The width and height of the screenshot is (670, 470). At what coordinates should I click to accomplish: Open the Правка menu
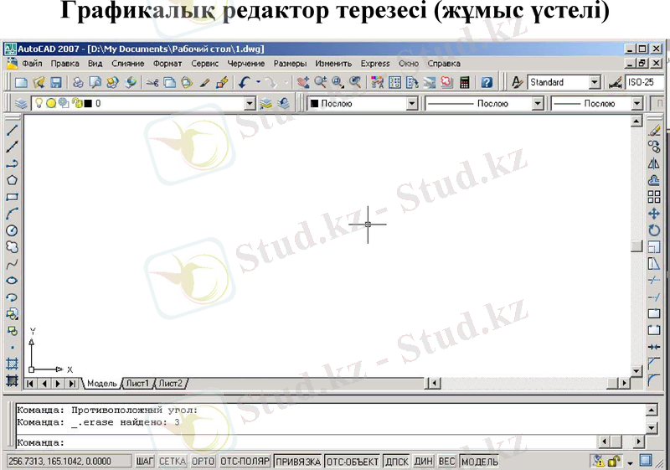click(65, 64)
